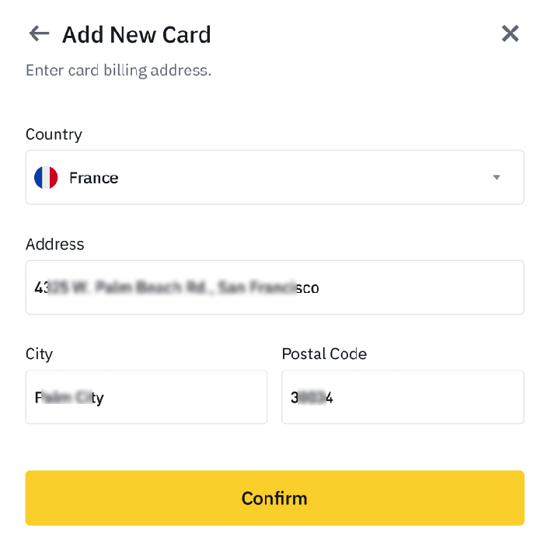Click the leading '43' digits in Address
This screenshot has height=547, width=544.
41,287
